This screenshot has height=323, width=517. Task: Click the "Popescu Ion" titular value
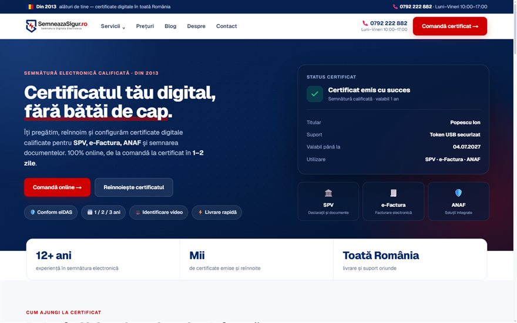(465, 122)
